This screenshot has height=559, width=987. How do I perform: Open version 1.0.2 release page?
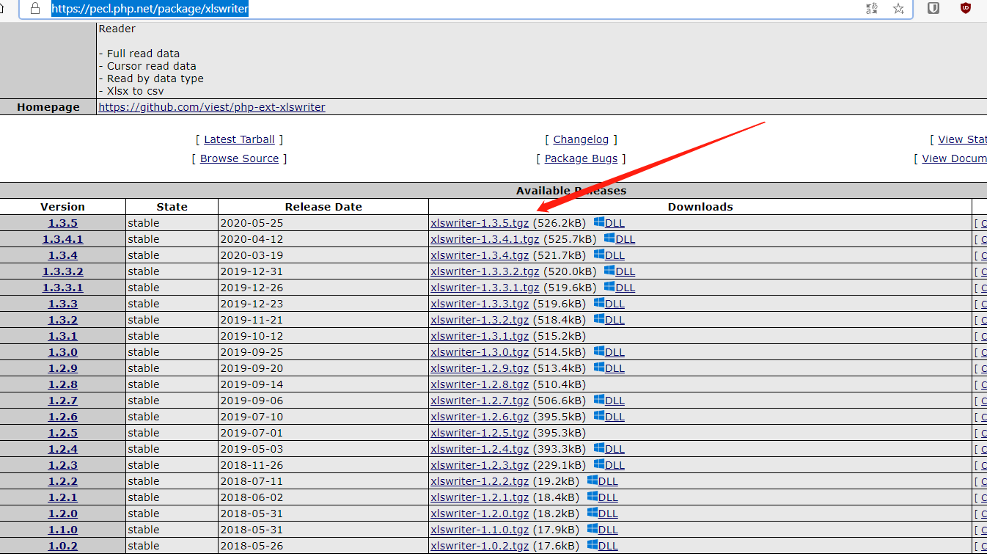[x=63, y=546]
